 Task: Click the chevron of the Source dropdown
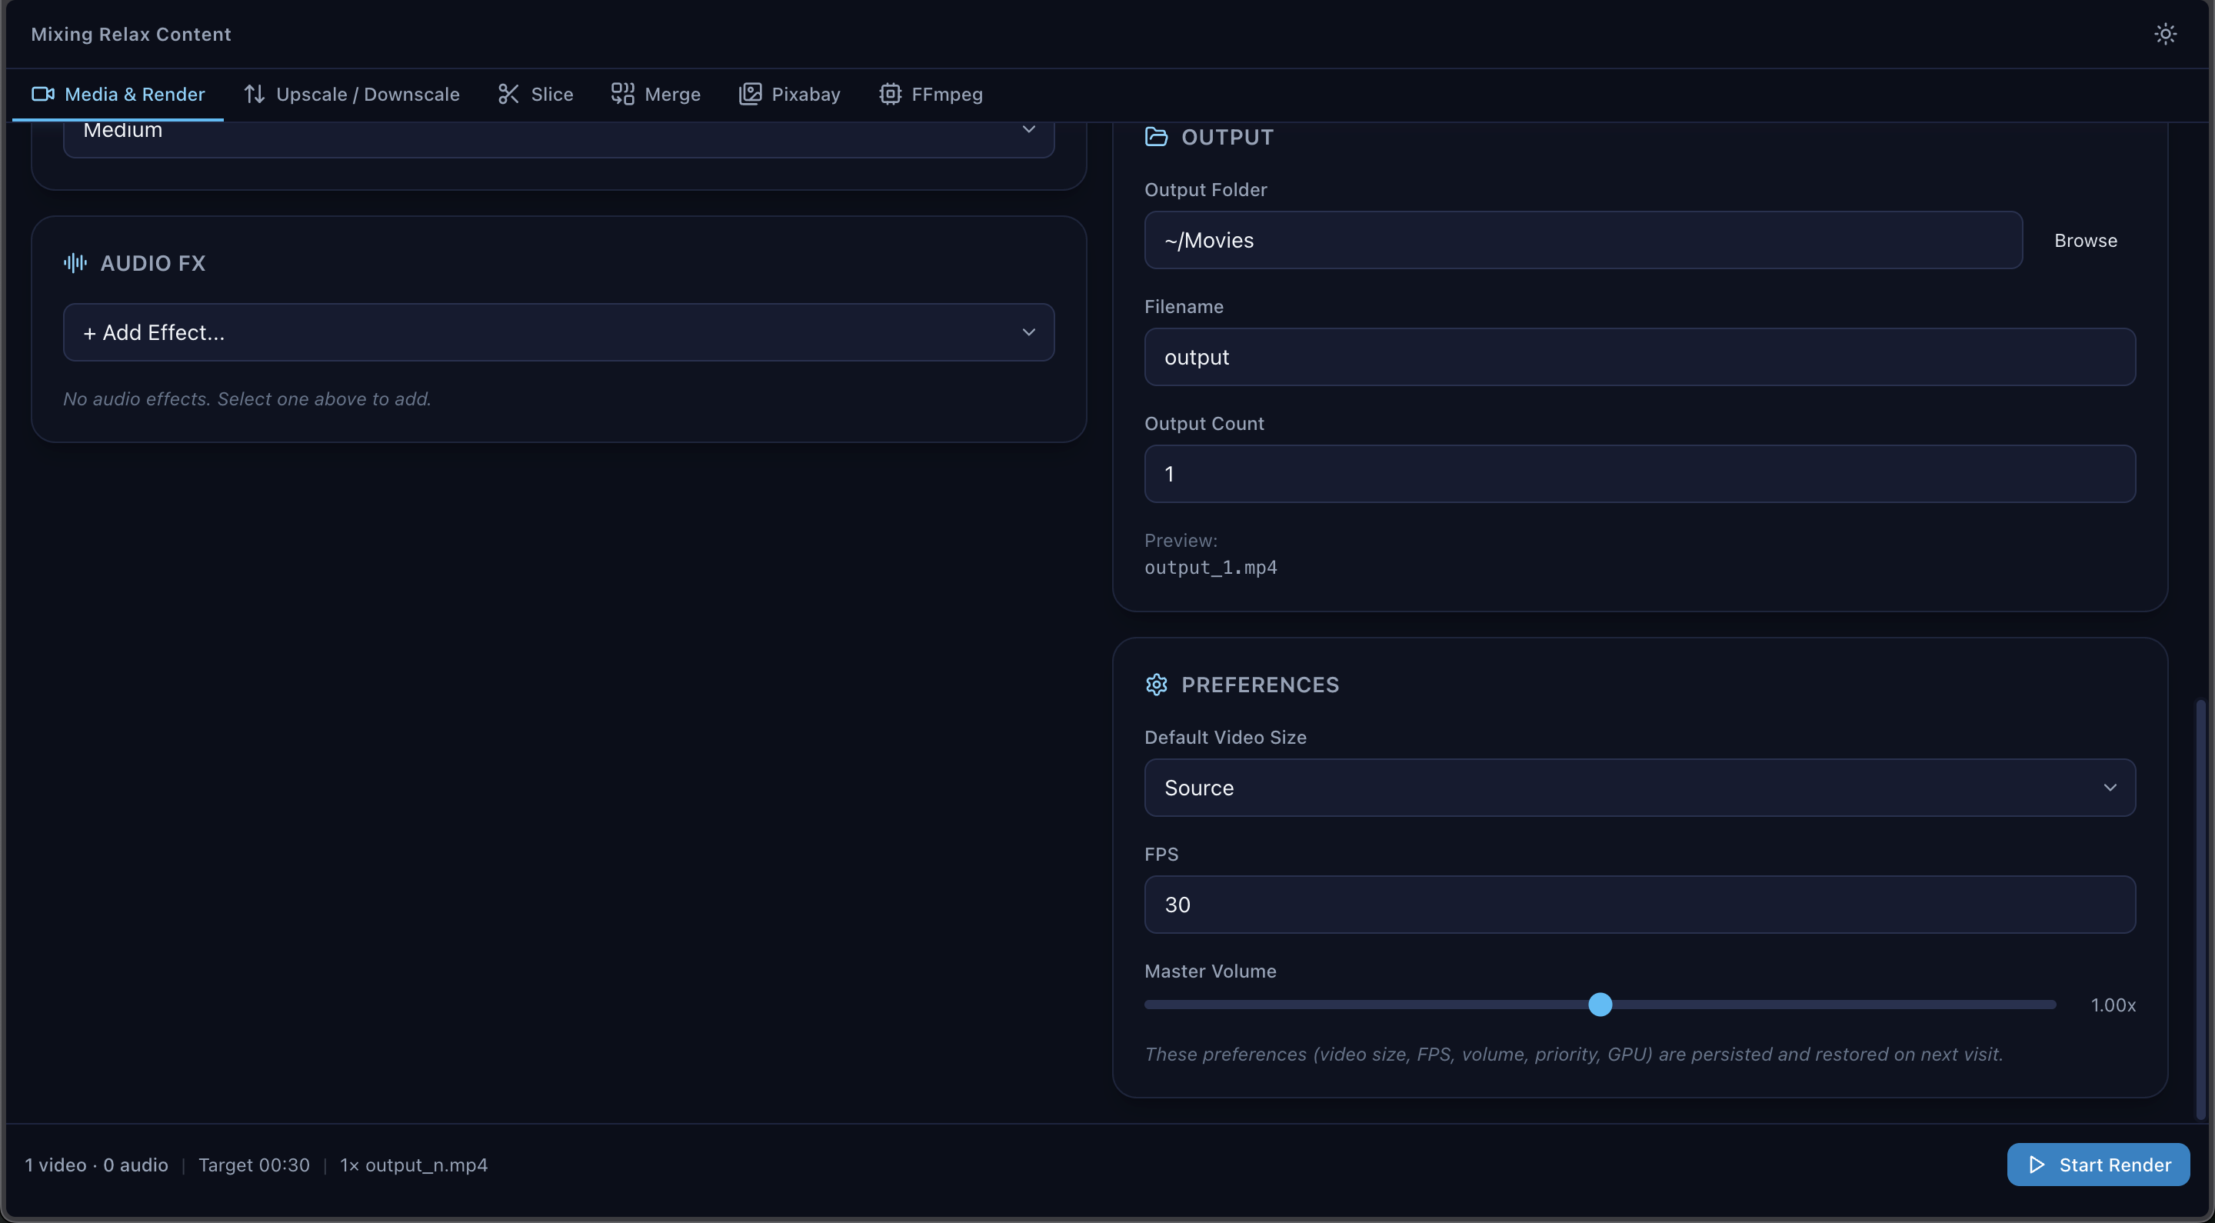click(2109, 787)
